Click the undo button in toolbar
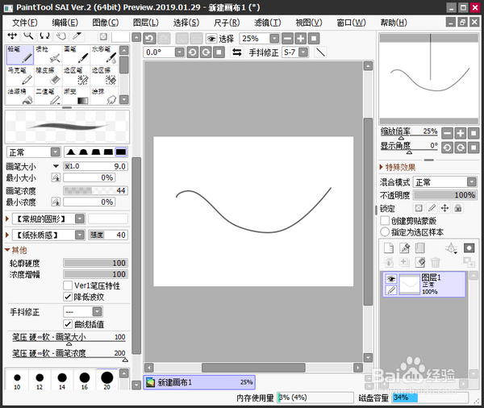Viewport: 484px width, 408px height. point(150,39)
